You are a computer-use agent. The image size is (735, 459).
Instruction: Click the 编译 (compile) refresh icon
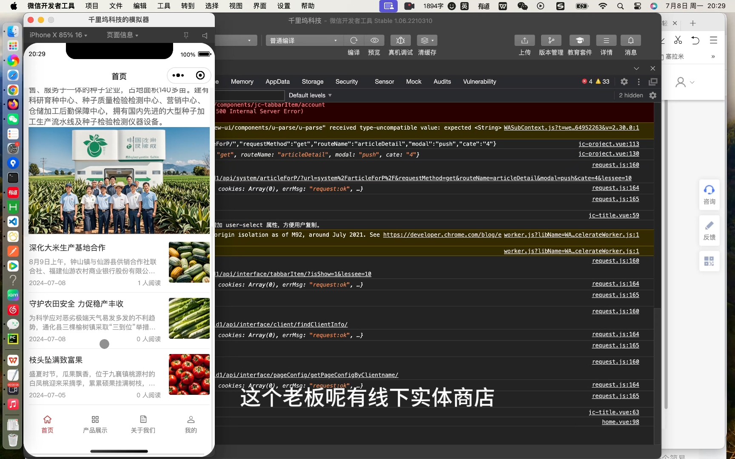353,40
